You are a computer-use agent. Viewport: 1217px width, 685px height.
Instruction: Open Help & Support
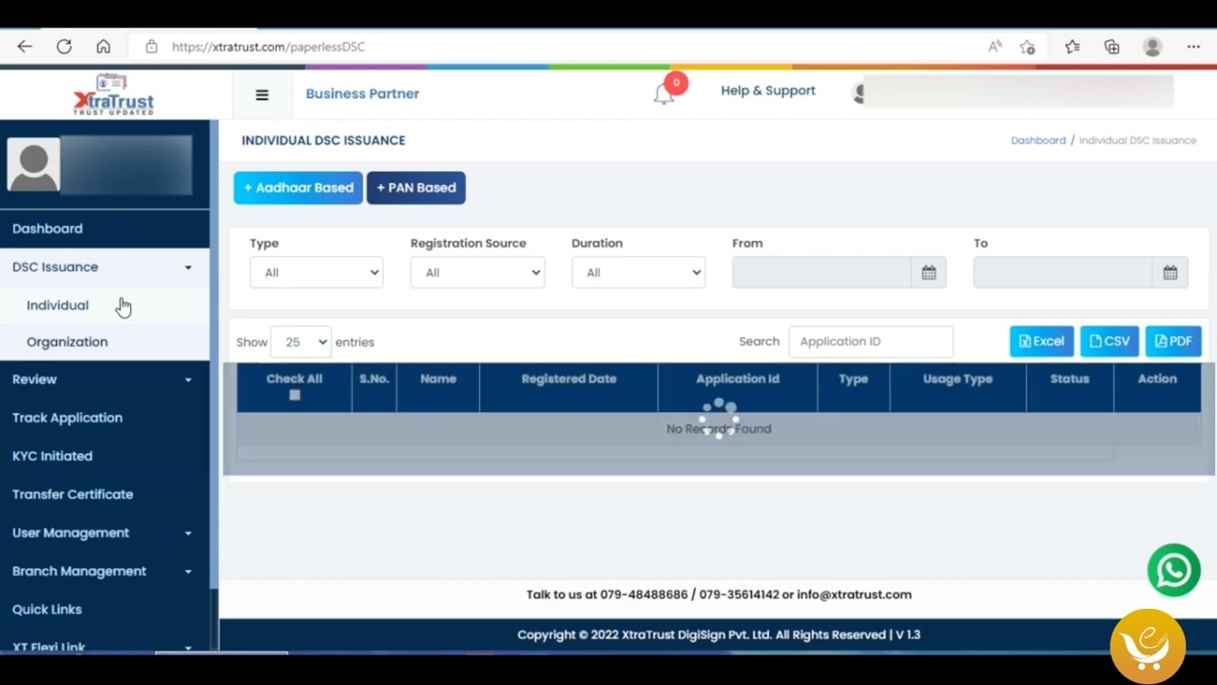click(x=768, y=90)
